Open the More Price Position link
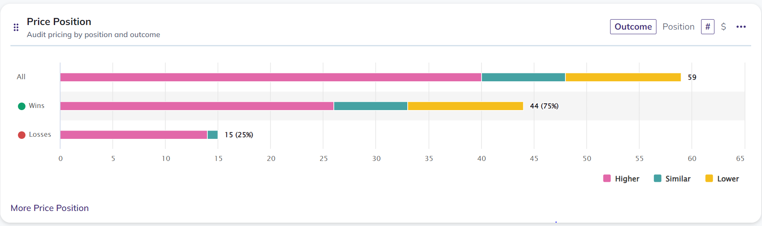Screen dimensions: 762x226 (50, 208)
